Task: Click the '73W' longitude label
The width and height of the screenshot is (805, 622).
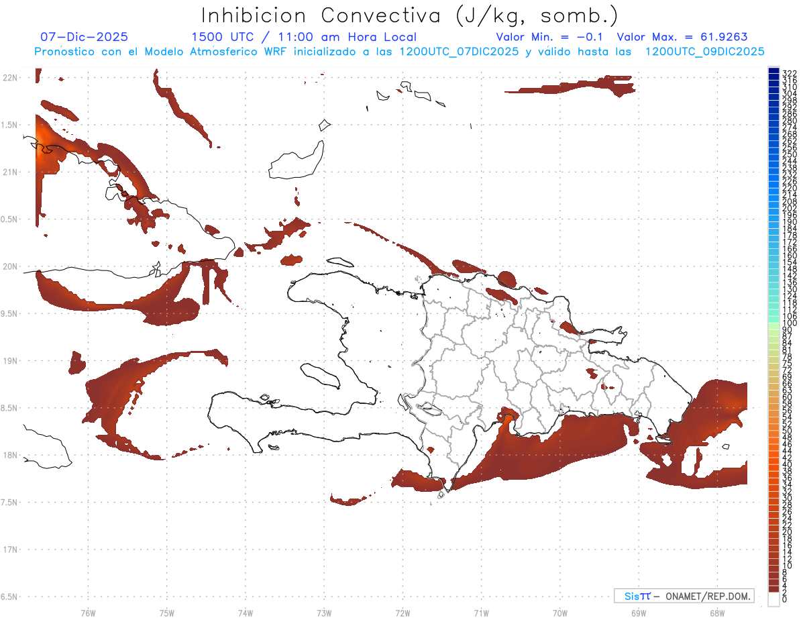Action: click(323, 613)
